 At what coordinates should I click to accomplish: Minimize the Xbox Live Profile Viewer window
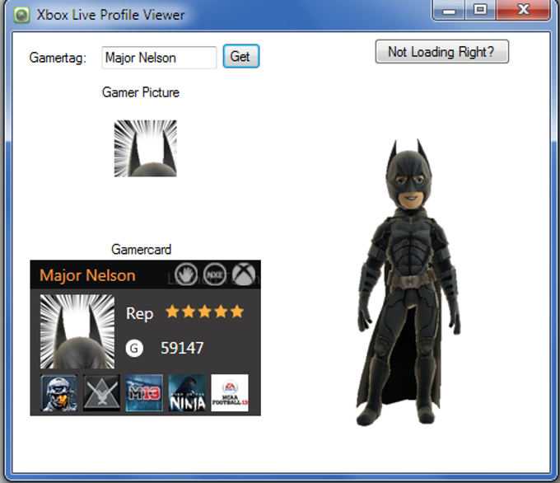pos(449,10)
